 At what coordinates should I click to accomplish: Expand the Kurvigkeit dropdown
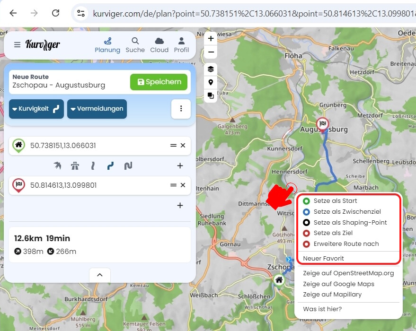click(36, 109)
